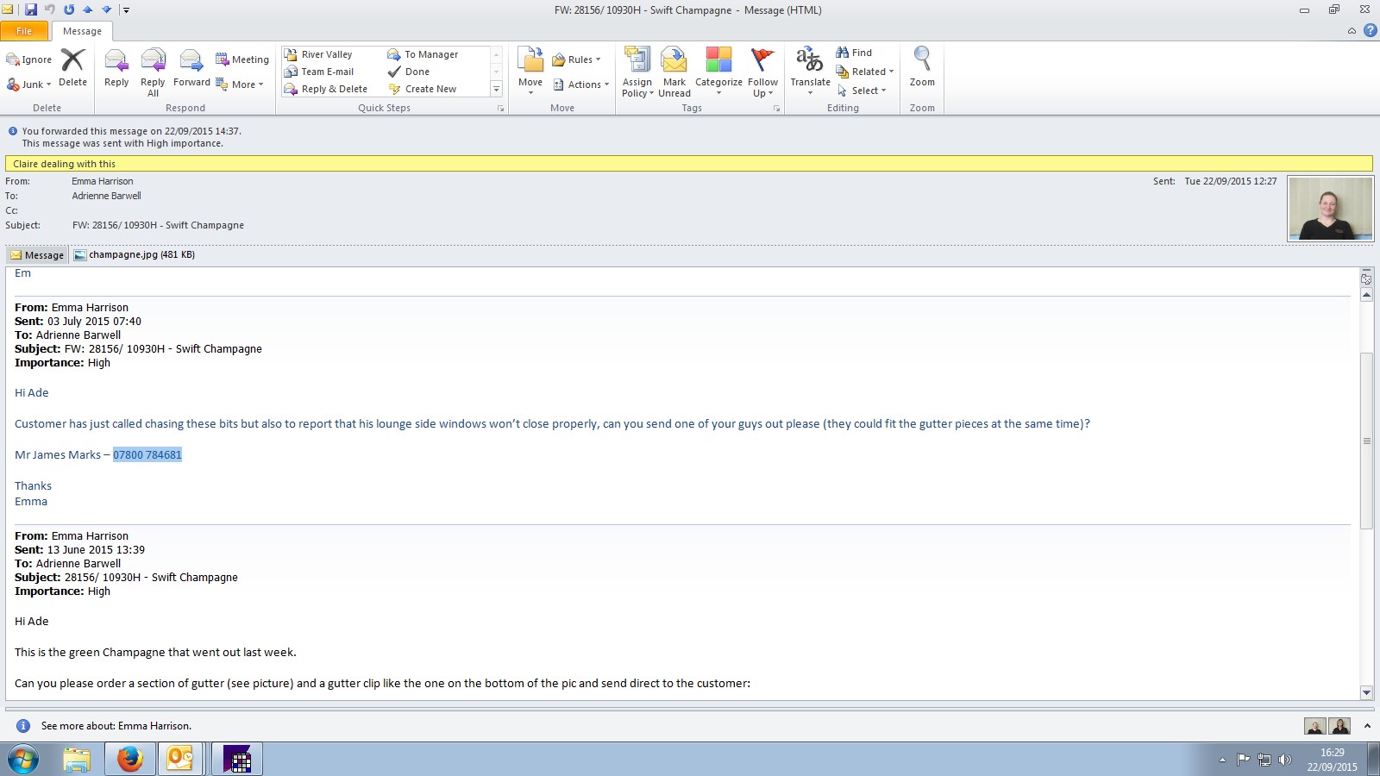Open the More respond options dropdown
This screenshot has width=1380, height=776.
click(240, 84)
